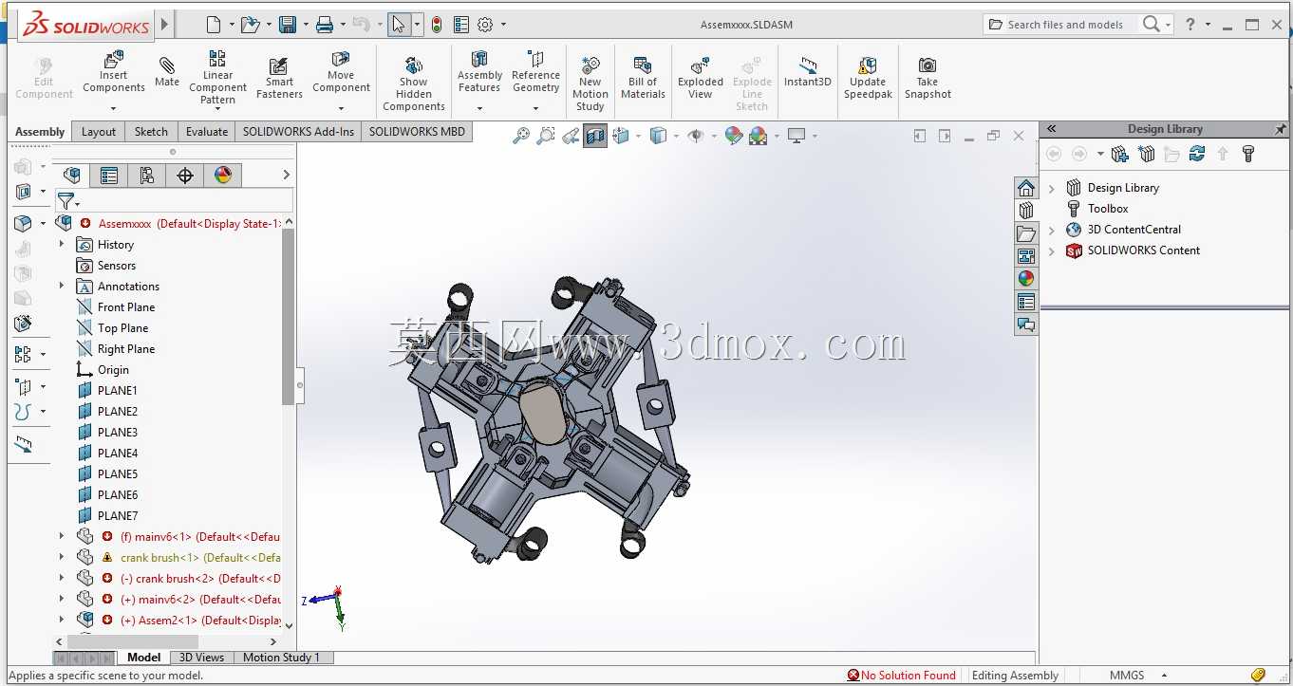
Task: Click the Save icon
Action: click(x=287, y=25)
